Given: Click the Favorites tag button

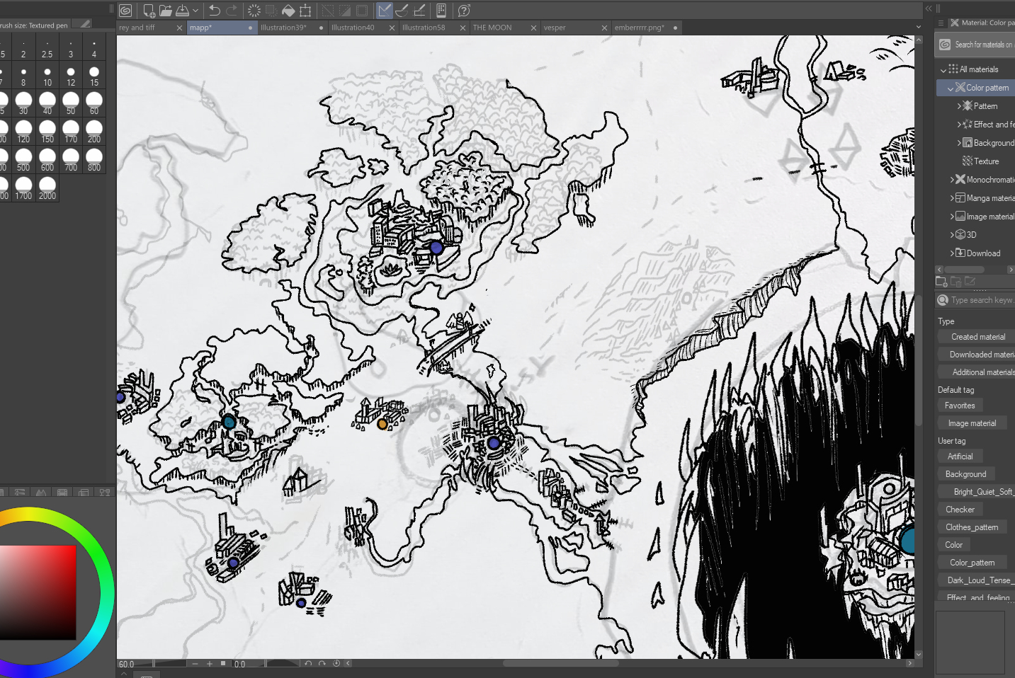Looking at the screenshot, I should pos(960,406).
